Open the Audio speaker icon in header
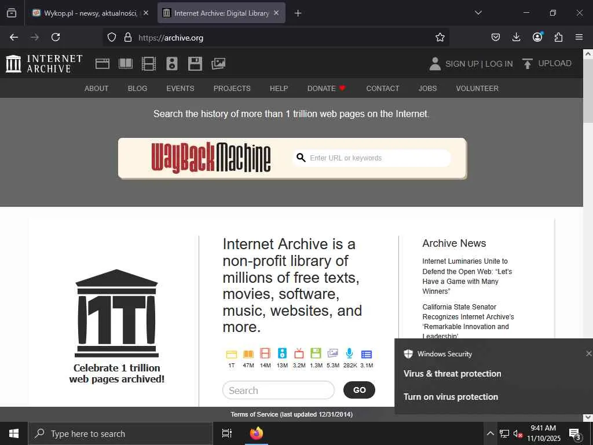This screenshot has height=445, width=593. (x=171, y=64)
